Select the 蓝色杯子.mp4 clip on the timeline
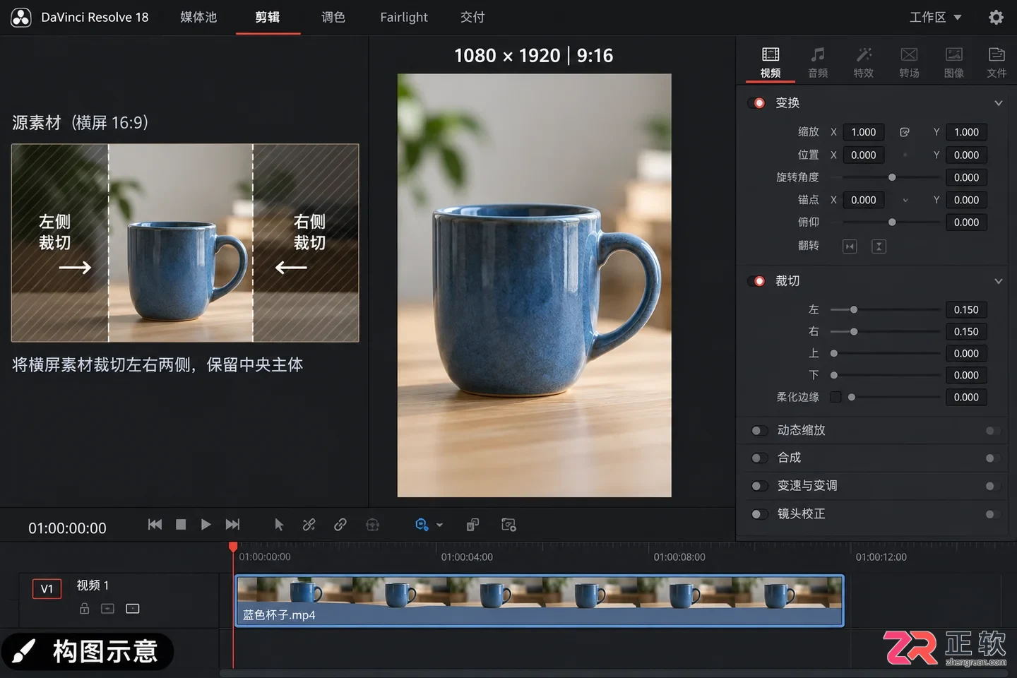1017x678 pixels. click(x=540, y=601)
